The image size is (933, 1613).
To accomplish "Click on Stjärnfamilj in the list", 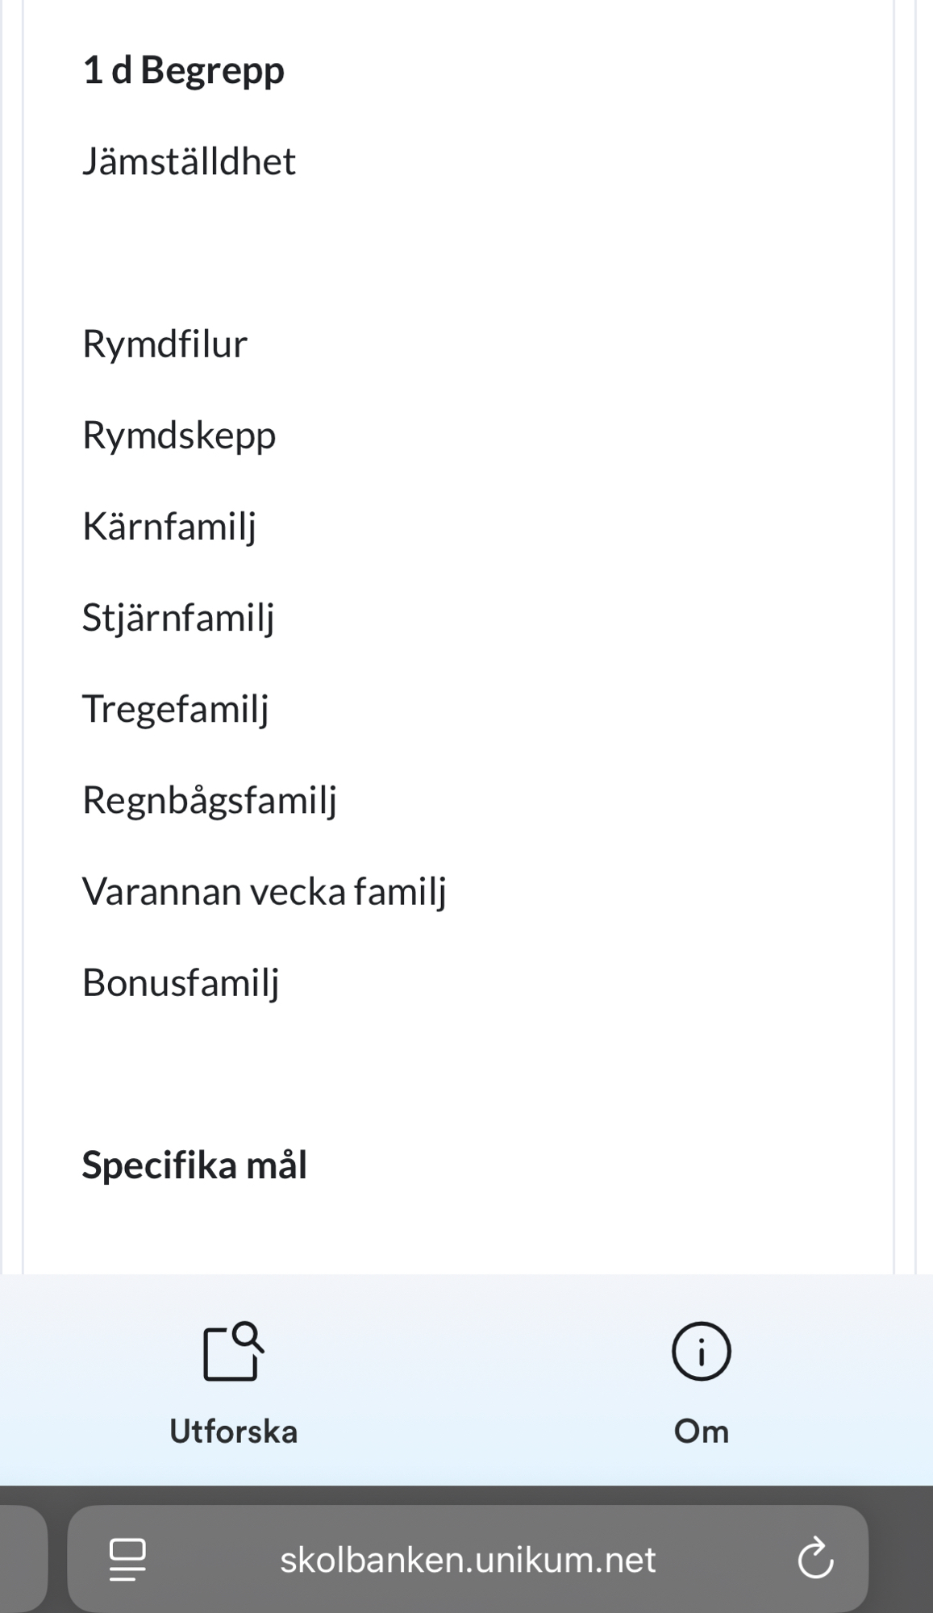I will pyautogui.click(x=178, y=618).
